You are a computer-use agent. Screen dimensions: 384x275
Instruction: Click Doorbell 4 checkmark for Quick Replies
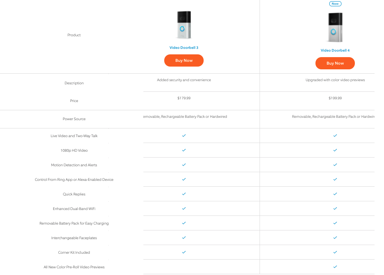coord(335,194)
